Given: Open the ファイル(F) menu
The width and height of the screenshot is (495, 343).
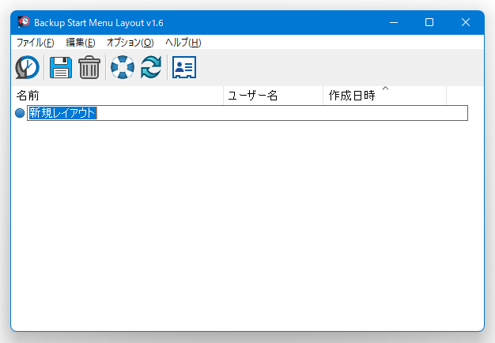Looking at the screenshot, I should click(x=35, y=43).
